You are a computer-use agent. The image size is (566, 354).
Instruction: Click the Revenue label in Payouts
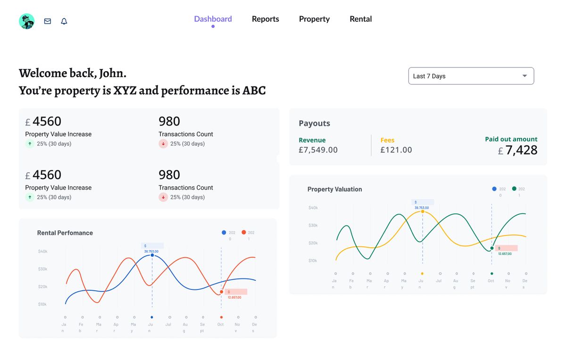point(312,140)
